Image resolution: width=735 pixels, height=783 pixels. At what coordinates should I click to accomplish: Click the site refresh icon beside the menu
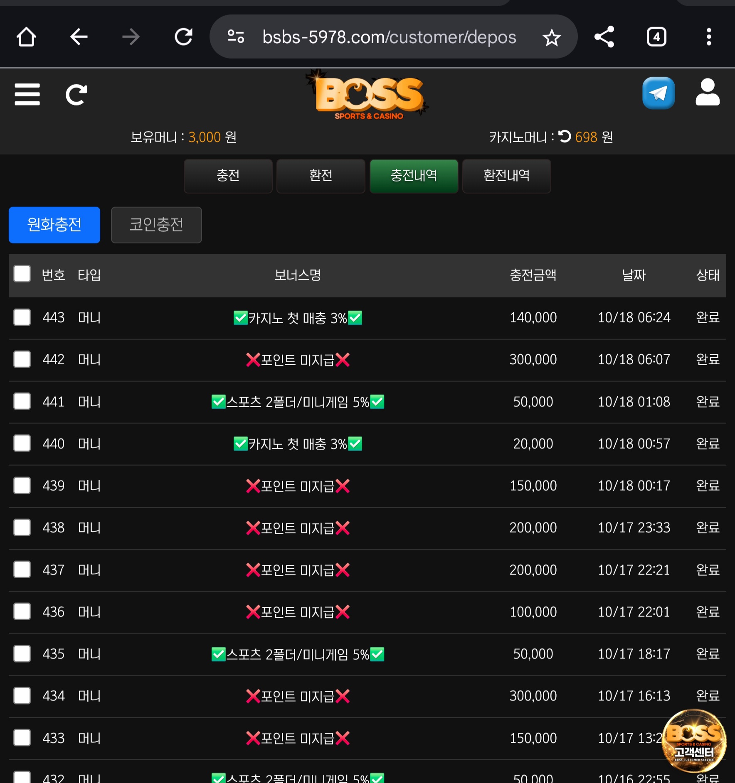pyautogui.click(x=76, y=95)
